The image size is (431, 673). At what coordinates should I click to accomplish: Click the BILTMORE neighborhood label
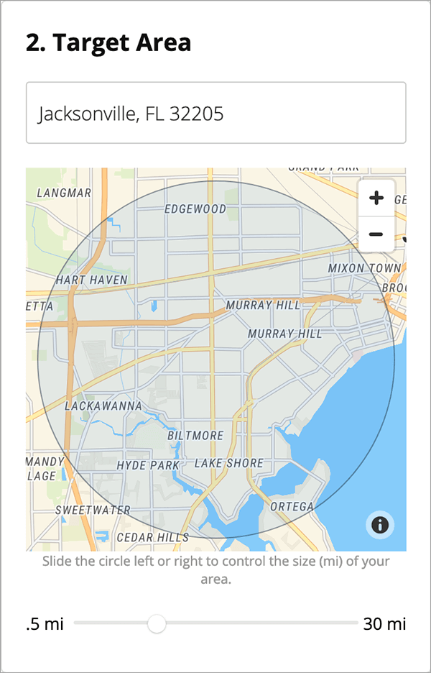[195, 436]
